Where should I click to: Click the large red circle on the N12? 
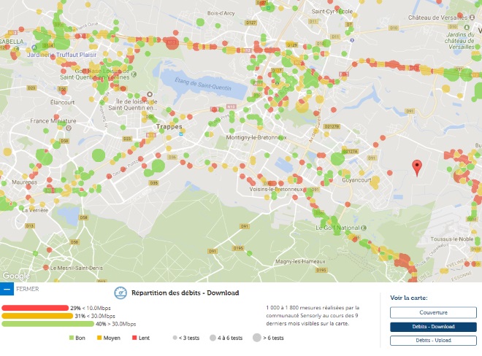coord(172,43)
